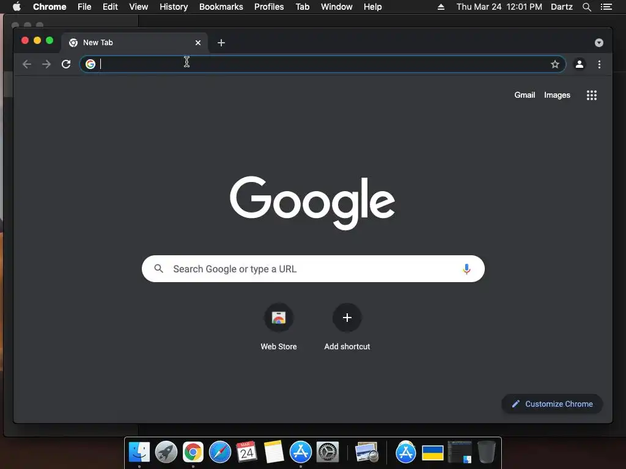The width and height of the screenshot is (626, 469).
Task: Go forward using the forward arrow
Action: coord(46,64)
